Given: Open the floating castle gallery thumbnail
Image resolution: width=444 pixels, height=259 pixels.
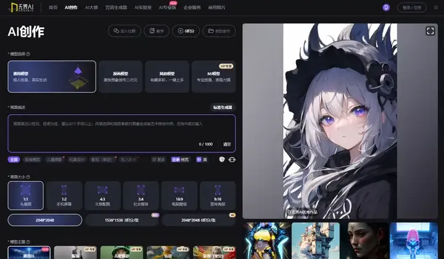Looking at the screenshot, I should coord(316,240).
